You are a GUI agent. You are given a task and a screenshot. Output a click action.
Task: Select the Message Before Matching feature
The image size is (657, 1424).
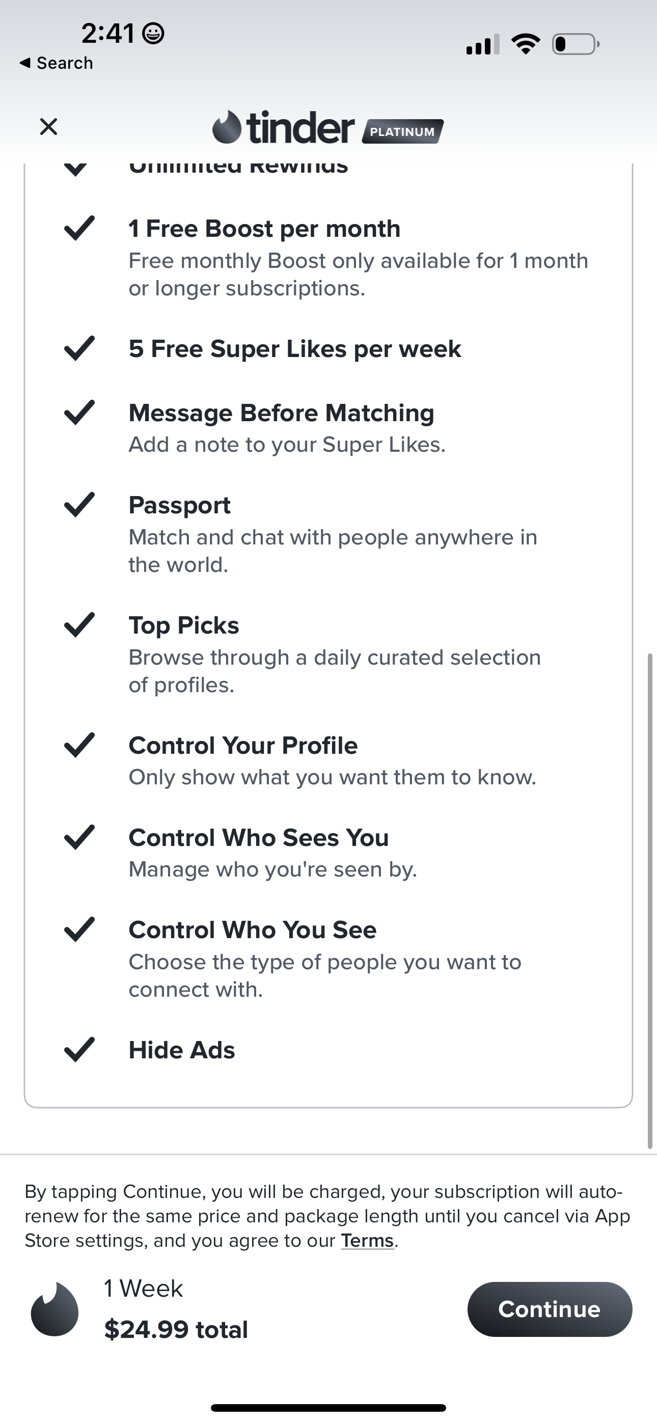281,413
